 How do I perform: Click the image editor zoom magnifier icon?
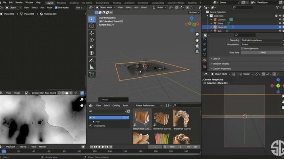pos(82,99)
